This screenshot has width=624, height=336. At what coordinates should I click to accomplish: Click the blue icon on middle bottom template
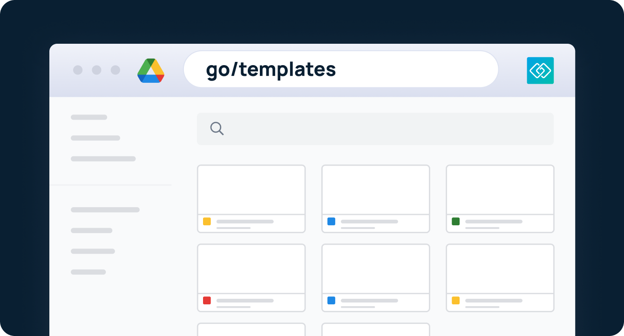click(332, 301)
